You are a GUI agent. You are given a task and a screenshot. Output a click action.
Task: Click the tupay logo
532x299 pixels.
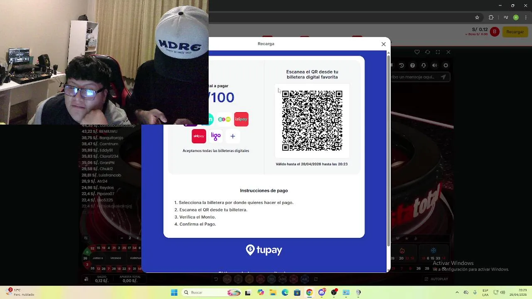[264, 250]
